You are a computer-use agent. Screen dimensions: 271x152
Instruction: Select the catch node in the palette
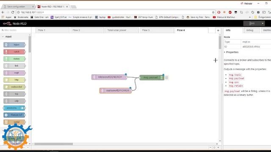(x=14, y=52)
